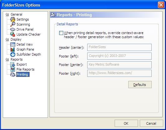
Task: Open the Drive Panel options page
Action: (x=25, y=29)
